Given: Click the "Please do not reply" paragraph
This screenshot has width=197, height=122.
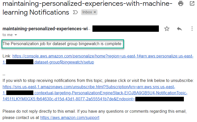Looking at the screenshot, I should [x=94, y=114].
